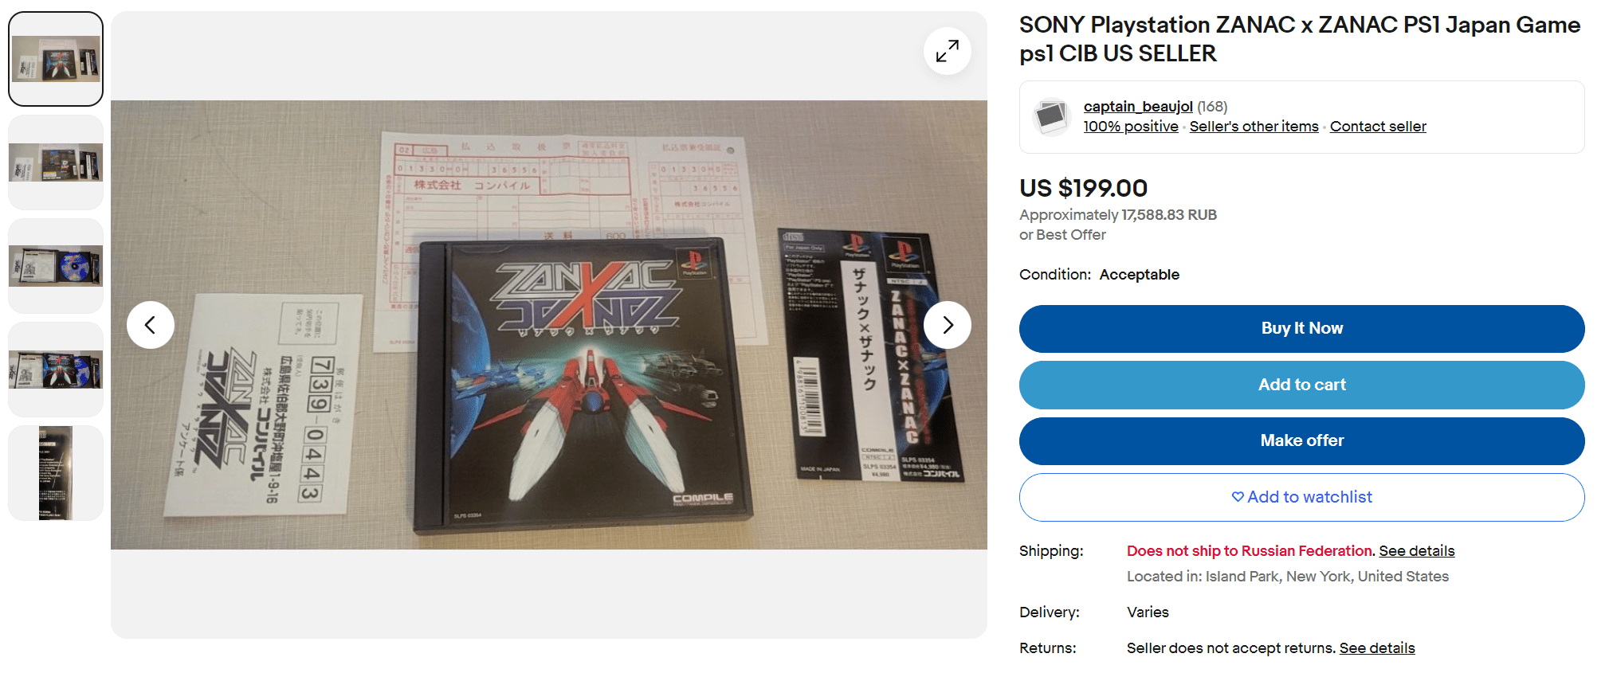The image size is (1609, 673).
Task: View 100% positive feedback link
Action: coord(1131,127)
